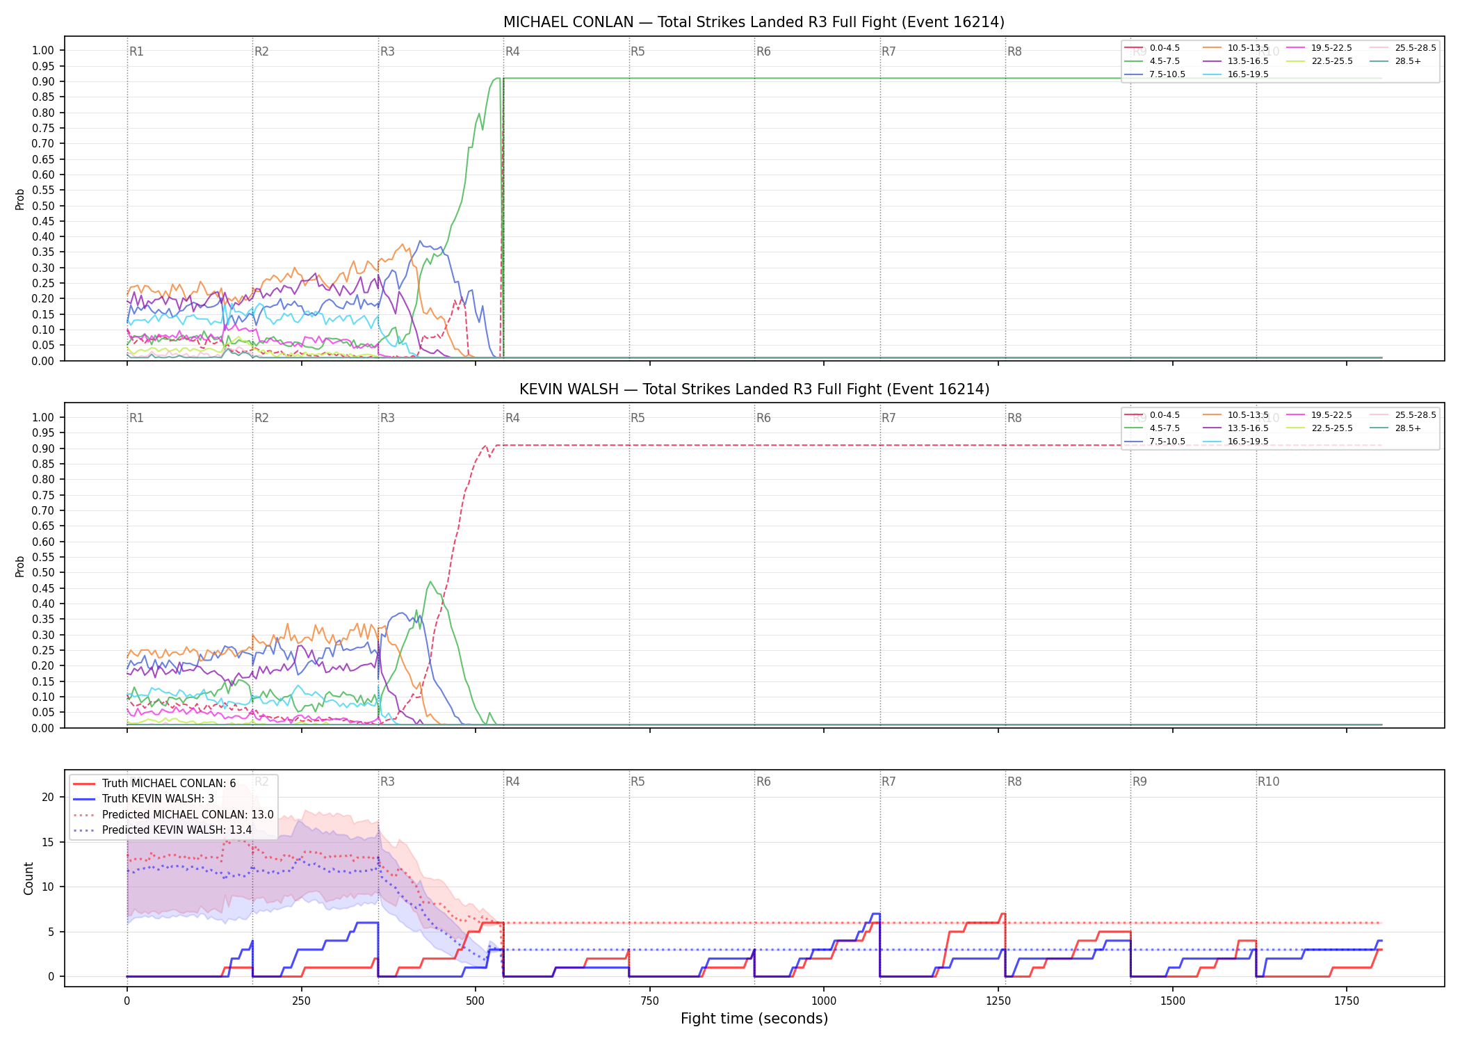Click the R5 round marker in Conlan chart
This screenshot has height=1043, width=1460.
[x=638, y=51]
